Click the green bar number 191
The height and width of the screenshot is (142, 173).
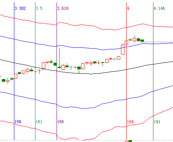(x=157, y=122)
